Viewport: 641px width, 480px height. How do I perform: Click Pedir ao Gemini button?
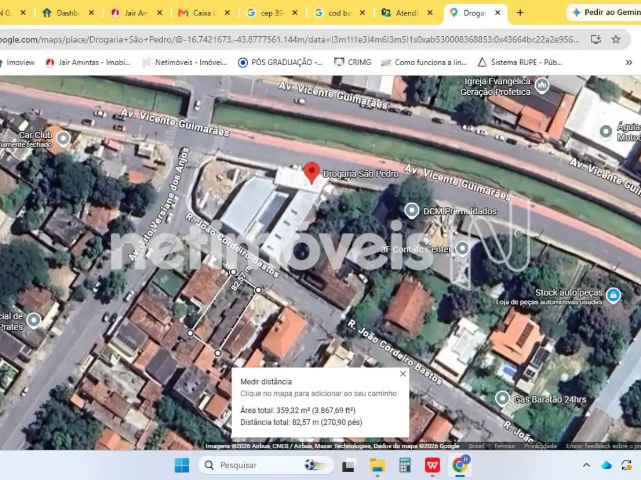click(x=605, y=13)
